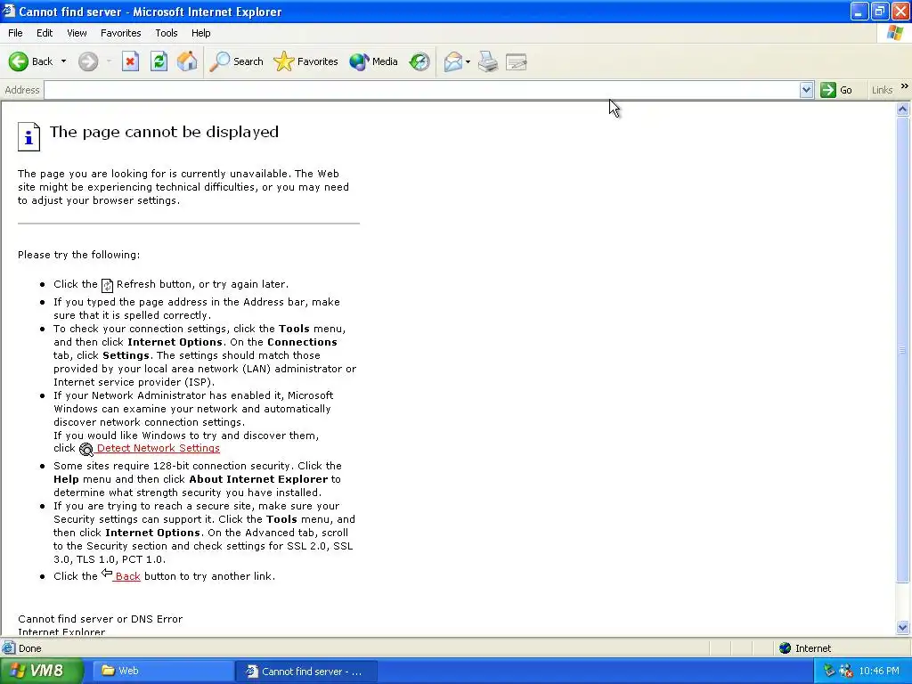912x684 pixels.
Task: Click the info page icon beside heading
Action: tap(28, 136)
